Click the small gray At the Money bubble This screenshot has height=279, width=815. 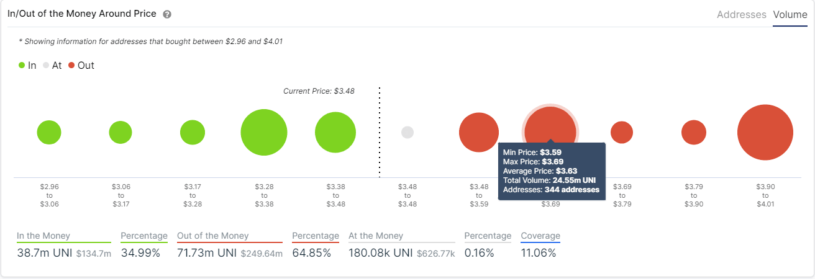point(407,132)
